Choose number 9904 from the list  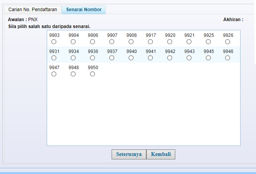[x=73, y=42]
